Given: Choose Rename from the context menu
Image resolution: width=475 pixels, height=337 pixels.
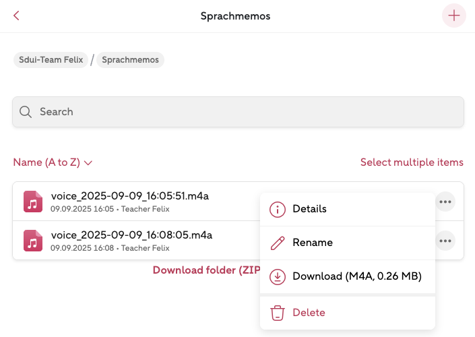Looking at the screenshot, I should (313, 243).
